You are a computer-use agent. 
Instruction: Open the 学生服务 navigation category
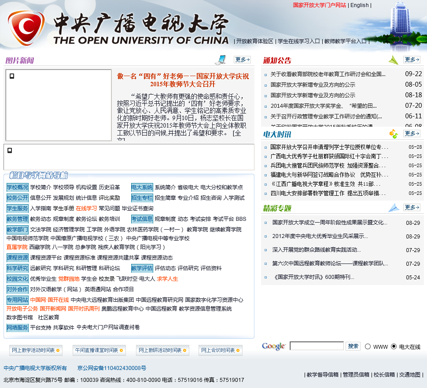18,209
